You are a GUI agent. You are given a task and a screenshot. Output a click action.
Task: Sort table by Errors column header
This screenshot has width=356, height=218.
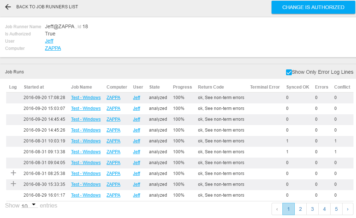(x=322, y=87)
